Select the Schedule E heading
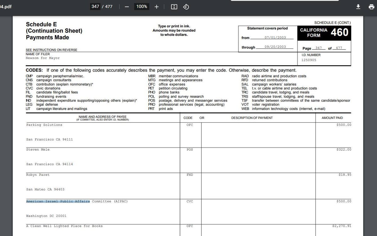This screenshot has width=377, height=236. tap(41, 24)
